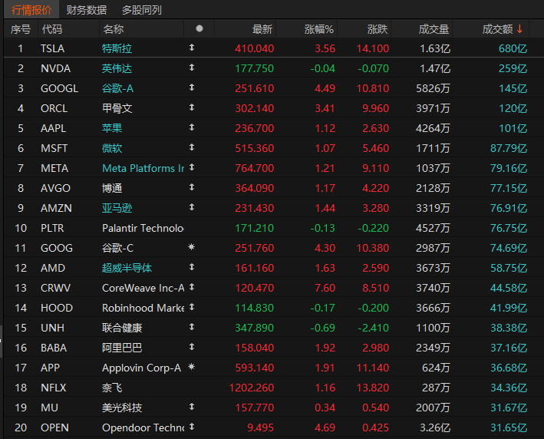Sort by the 涨幅% column
Screen dimensions: 544x439
tap(319, 29)
